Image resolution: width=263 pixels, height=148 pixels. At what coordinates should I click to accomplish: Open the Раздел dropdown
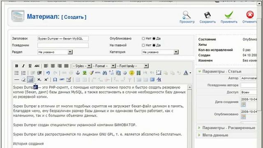[55, 52]
